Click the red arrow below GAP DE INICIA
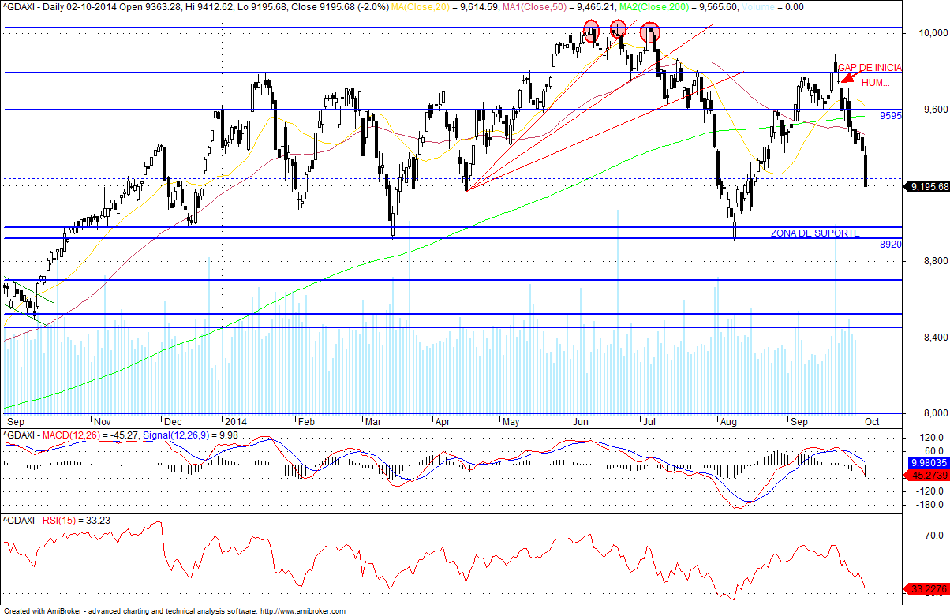This screenshot has height=616, width=950. pos(846,77)
